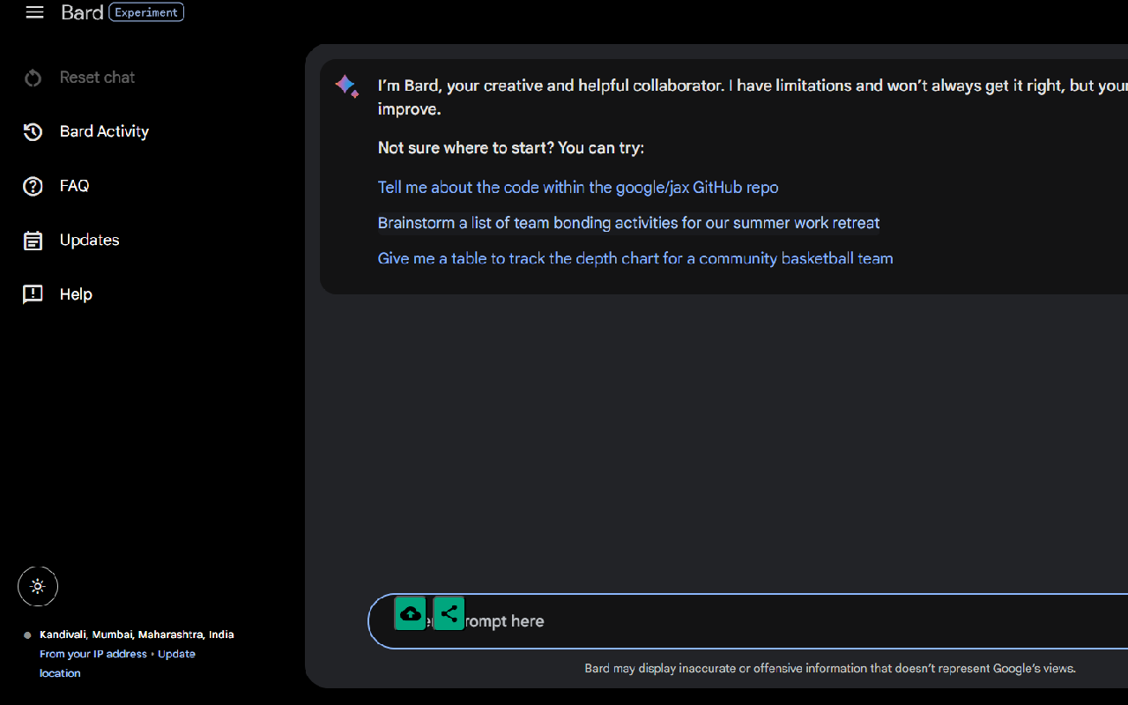Try the google/jax GitHub repo prompt

coord(578,187)
